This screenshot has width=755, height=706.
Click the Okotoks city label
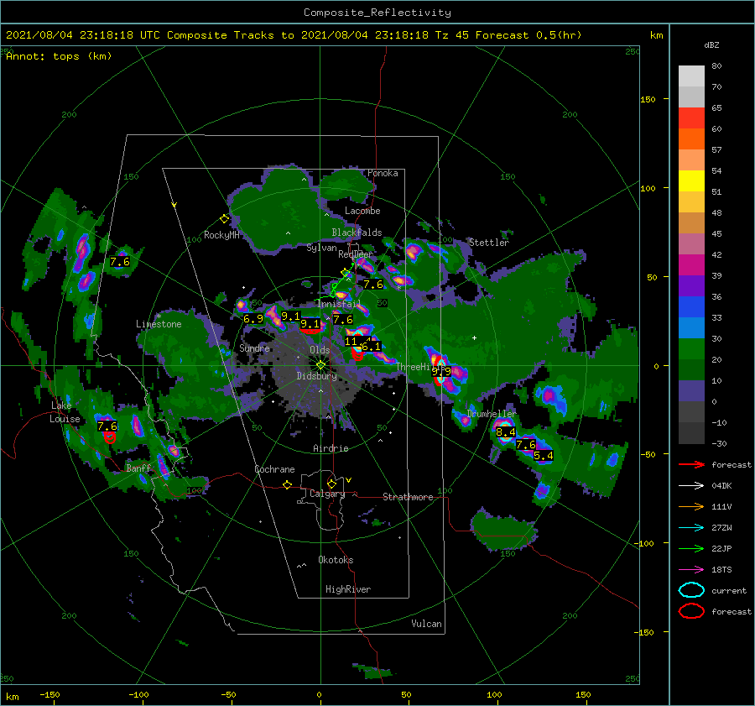(336, 559)
